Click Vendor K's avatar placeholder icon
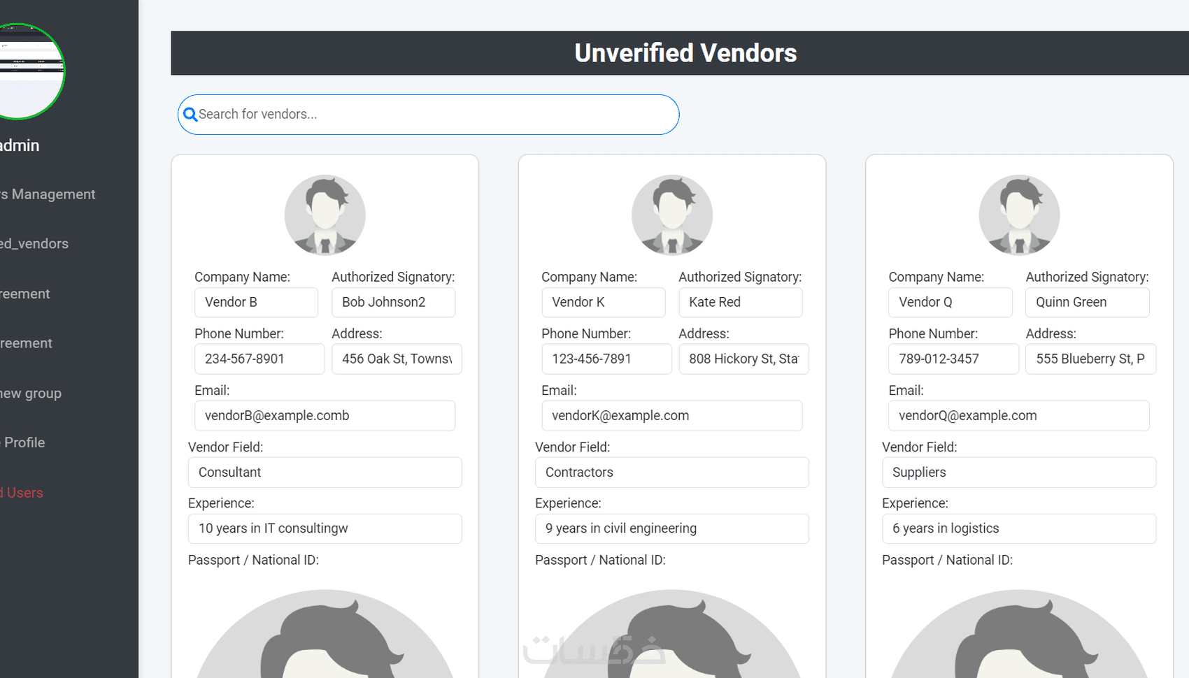Screen dimensions: 1189x678 click(x=671, y=215)
